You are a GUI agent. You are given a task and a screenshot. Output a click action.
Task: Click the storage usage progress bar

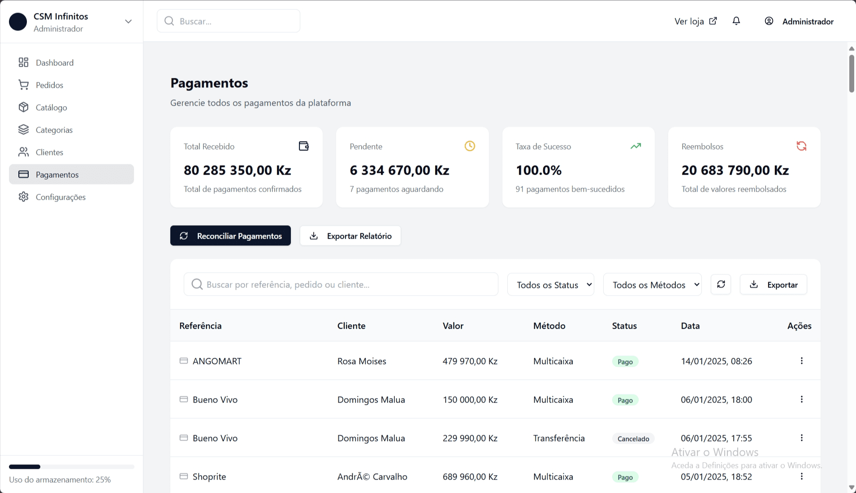[x=71, y=467]
